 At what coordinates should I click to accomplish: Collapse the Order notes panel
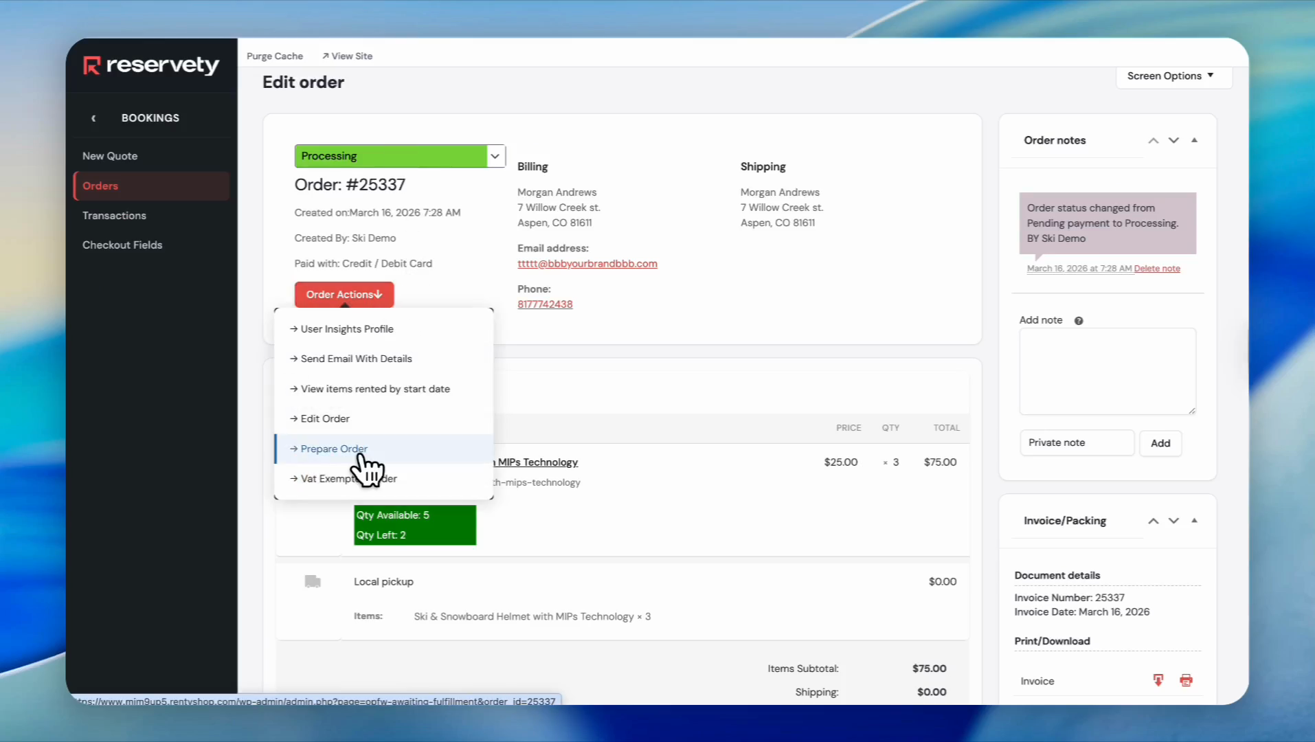tap(1194, 140)
